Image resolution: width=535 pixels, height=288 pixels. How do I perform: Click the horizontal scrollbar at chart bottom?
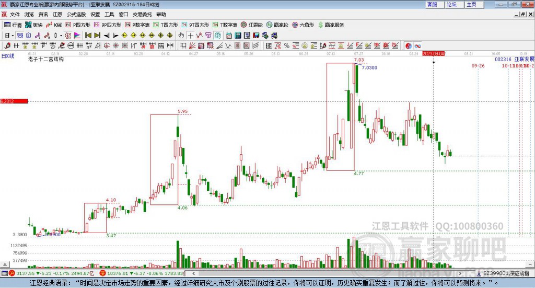coord(327,273)
